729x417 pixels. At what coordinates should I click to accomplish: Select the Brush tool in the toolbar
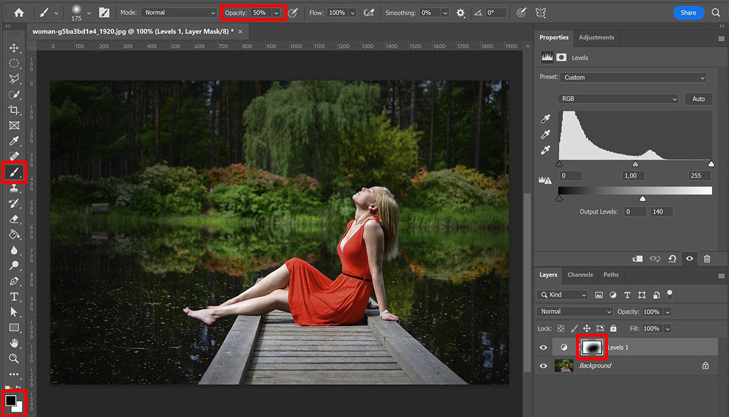[x=13, y=172]
